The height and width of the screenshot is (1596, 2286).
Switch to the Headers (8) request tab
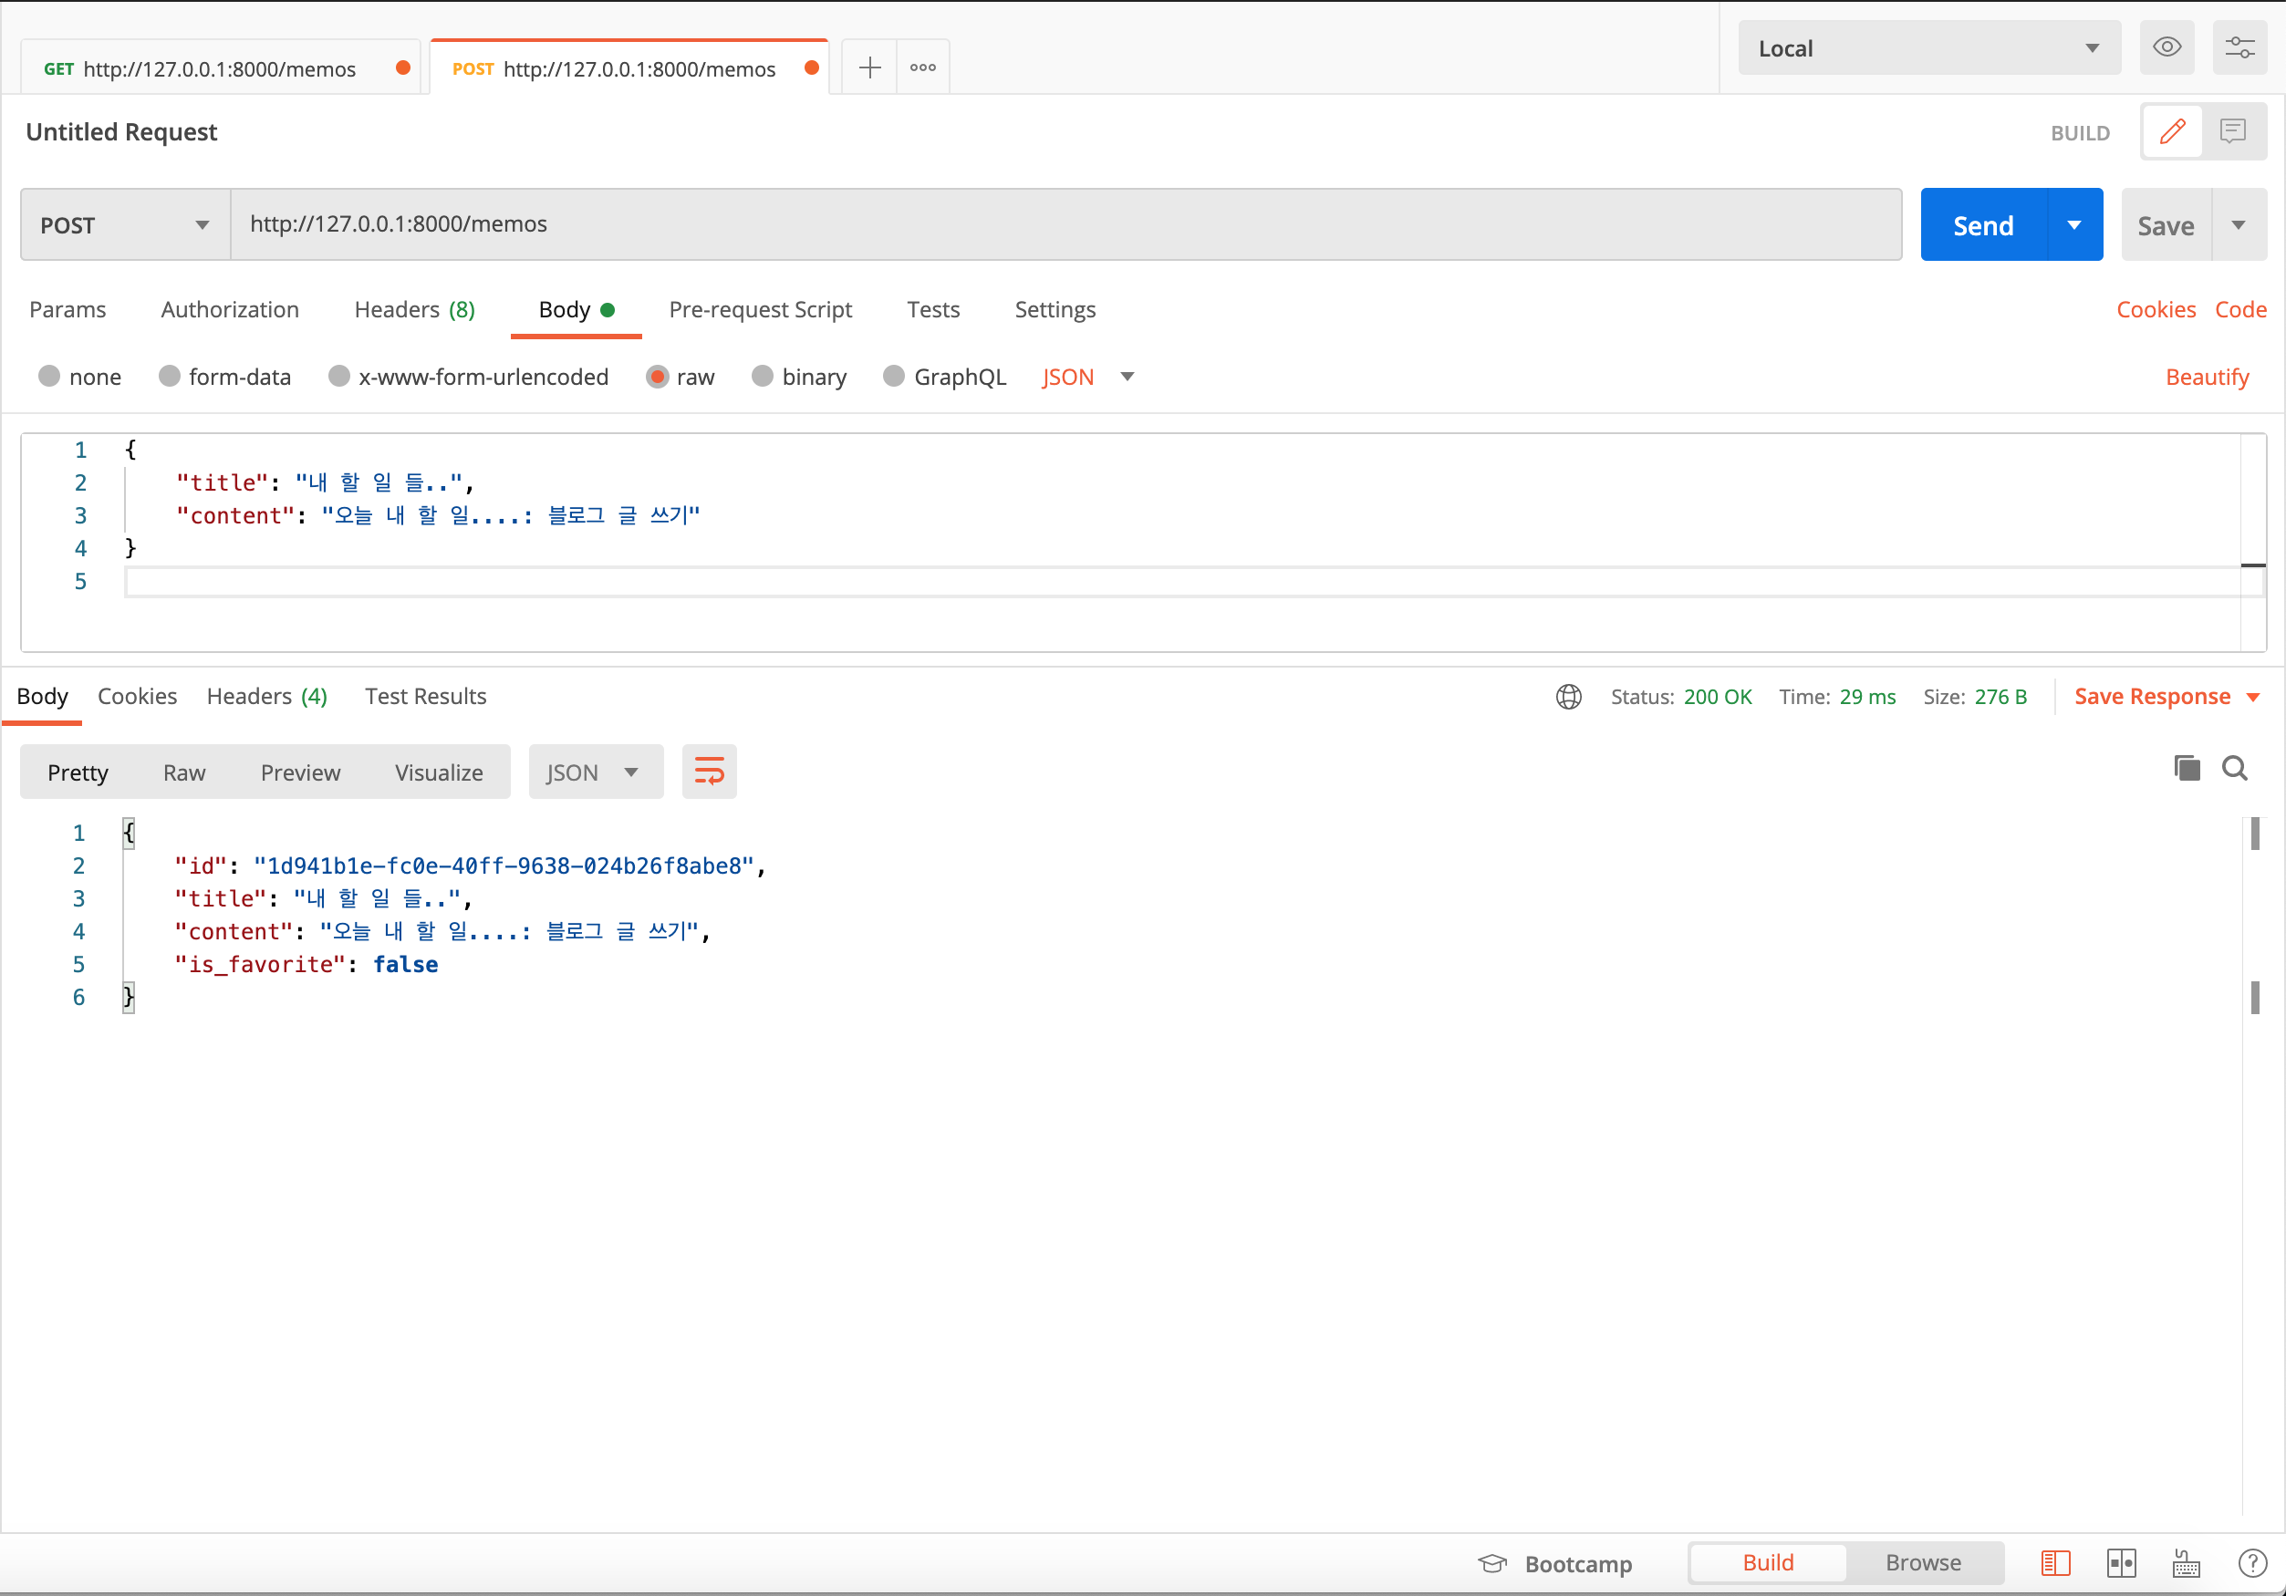click(414, 310)
